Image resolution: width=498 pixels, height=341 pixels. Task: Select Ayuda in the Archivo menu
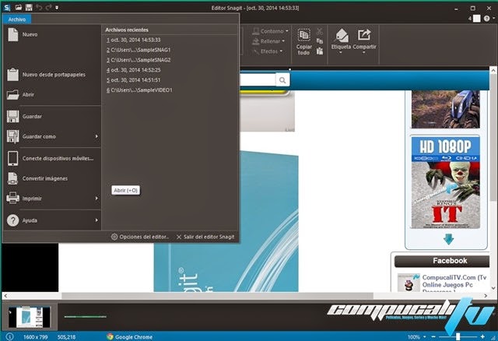coord(52,220)
